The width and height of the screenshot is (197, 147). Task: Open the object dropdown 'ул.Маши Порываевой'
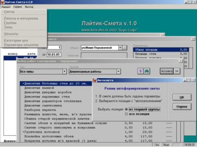click(x=120, y=48)
